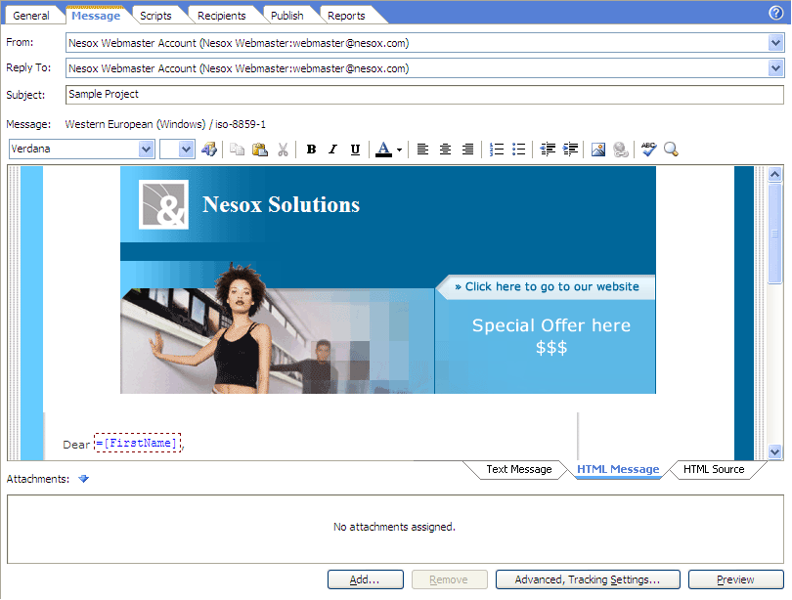Click the =[FirstName] merge field

pyautogui.click(x=138, y=443)
